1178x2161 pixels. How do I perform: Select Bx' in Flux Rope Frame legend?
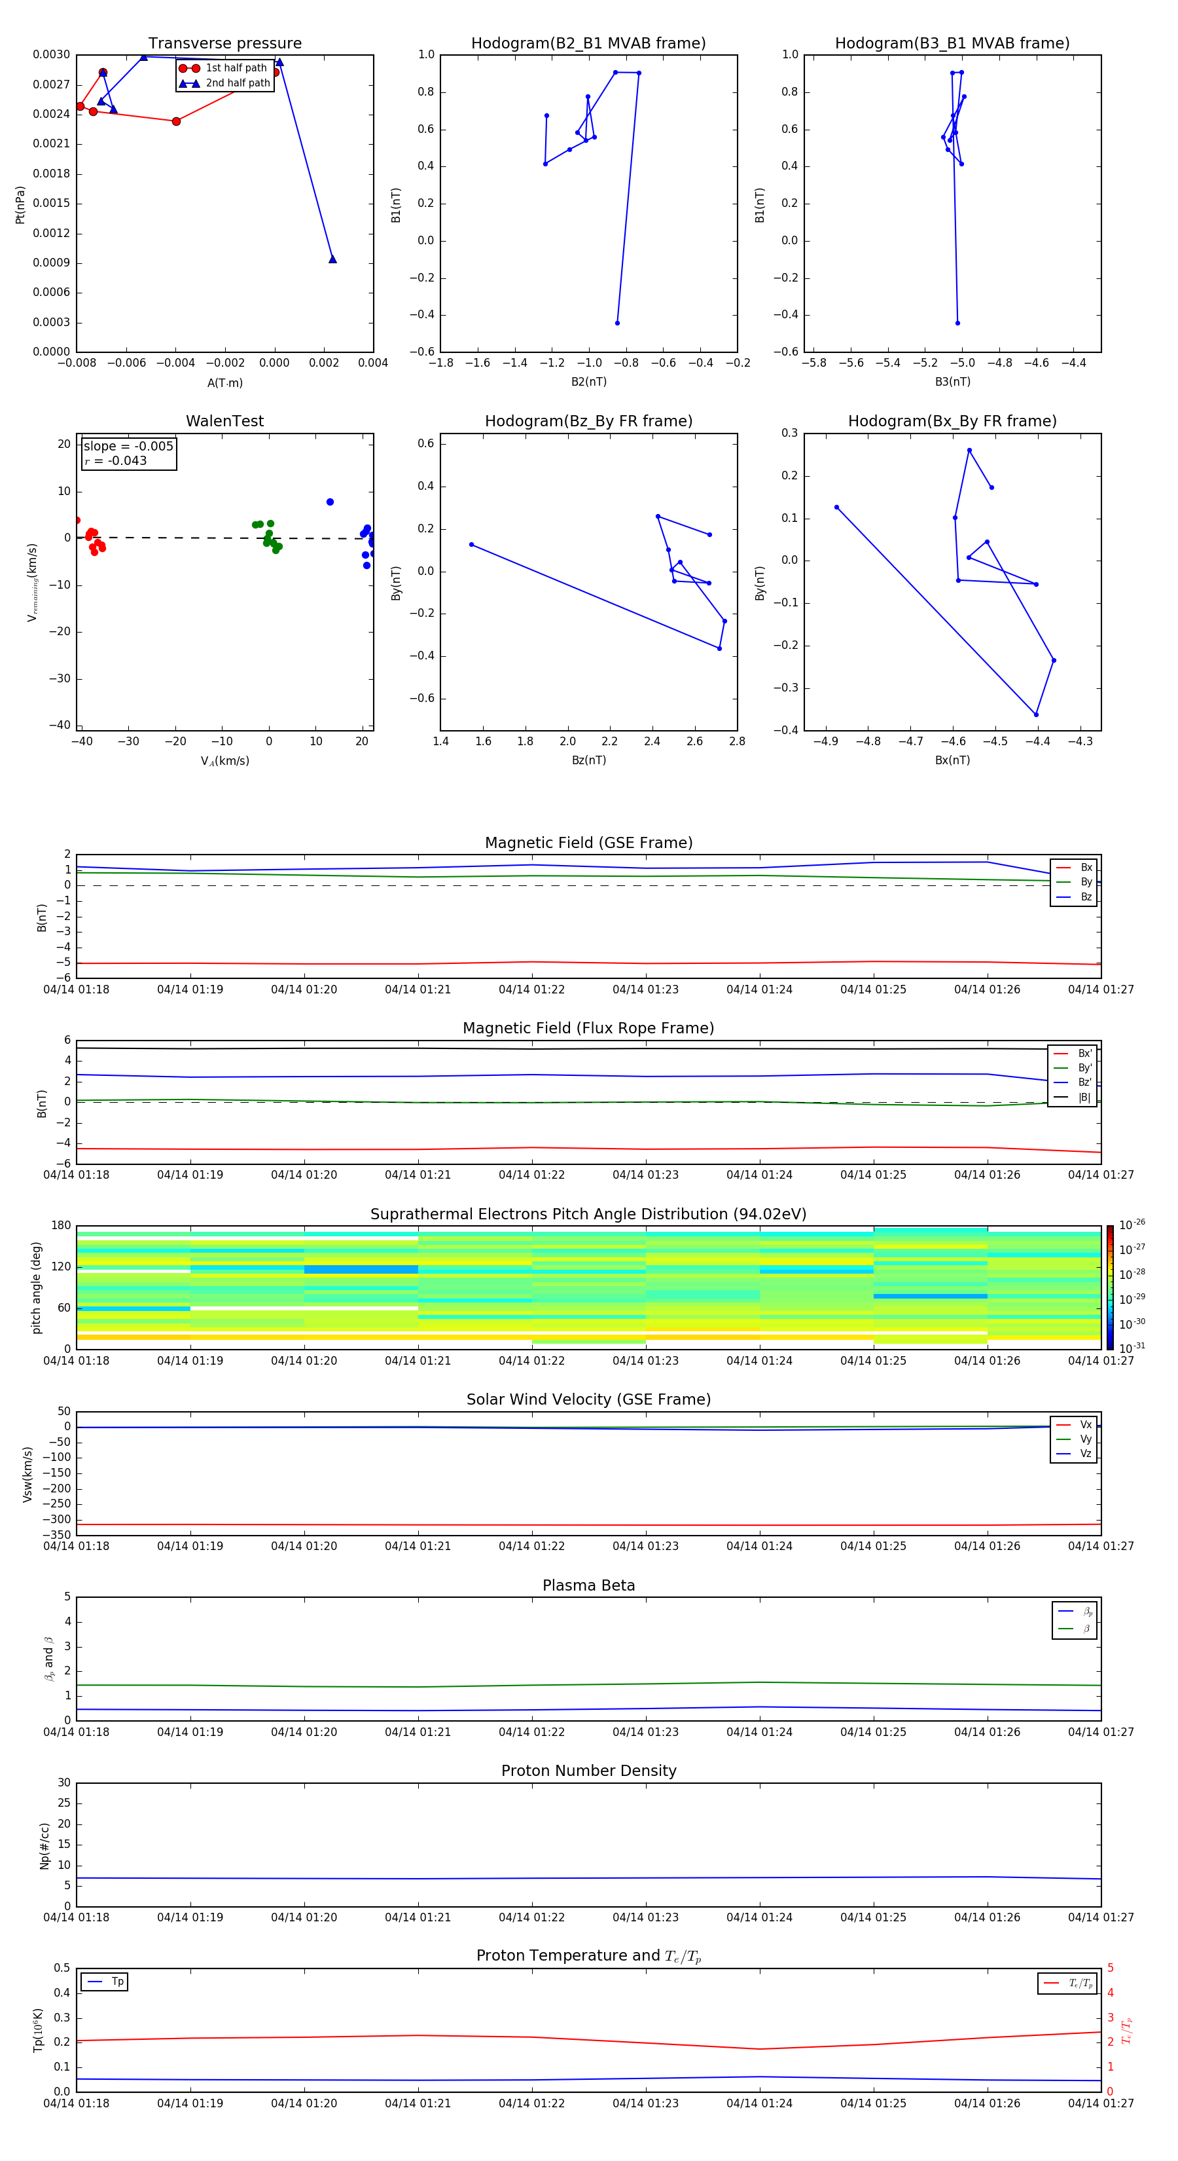(x=1073, y=1054)
